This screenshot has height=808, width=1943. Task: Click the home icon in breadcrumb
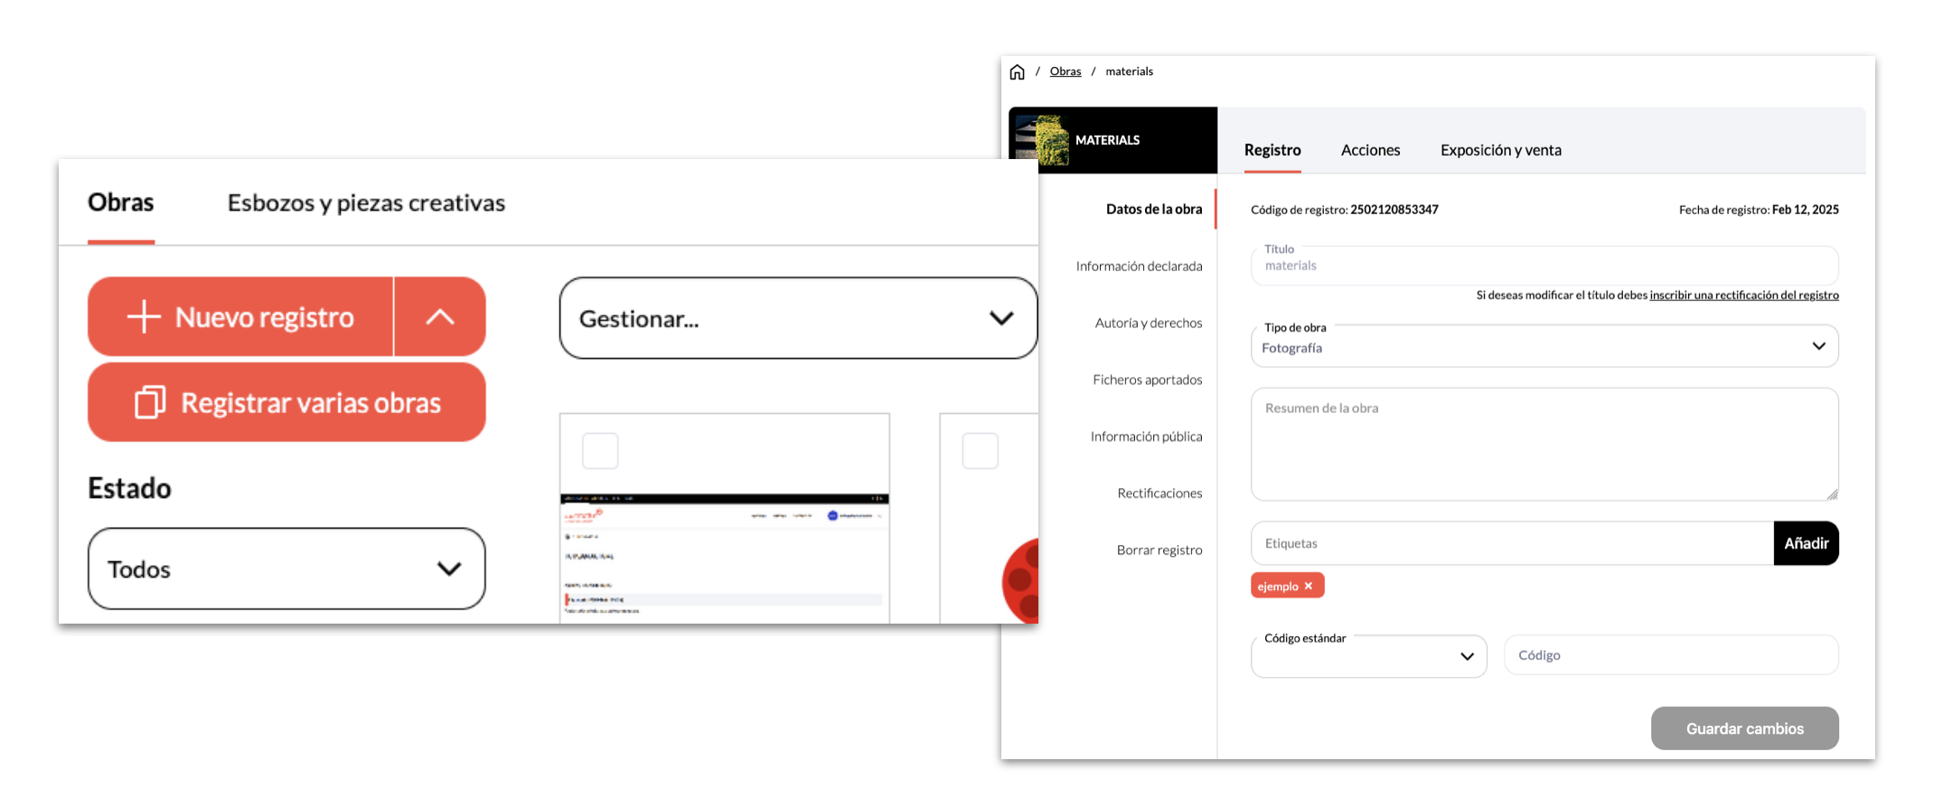pyautogui.click(x=1017, y=72)
